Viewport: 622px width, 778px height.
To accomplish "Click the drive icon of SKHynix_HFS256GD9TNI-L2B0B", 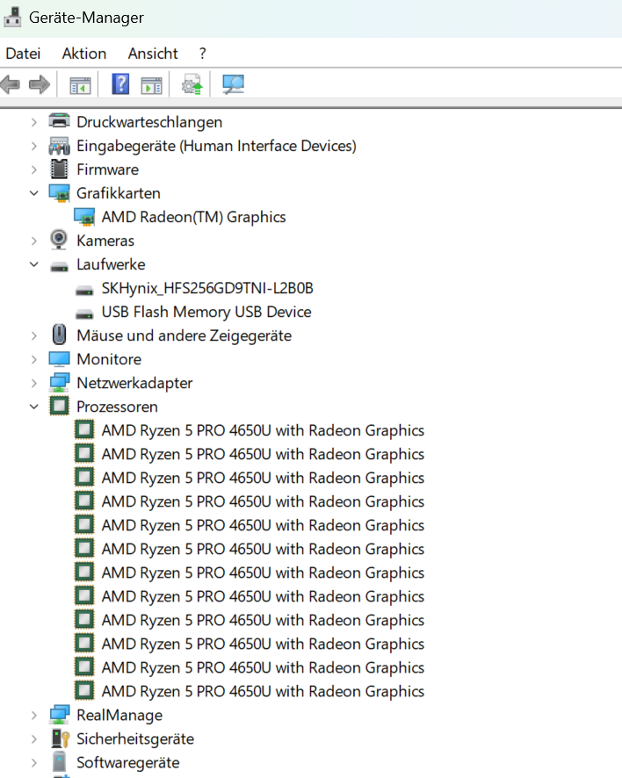I will (x=84, y=291).
